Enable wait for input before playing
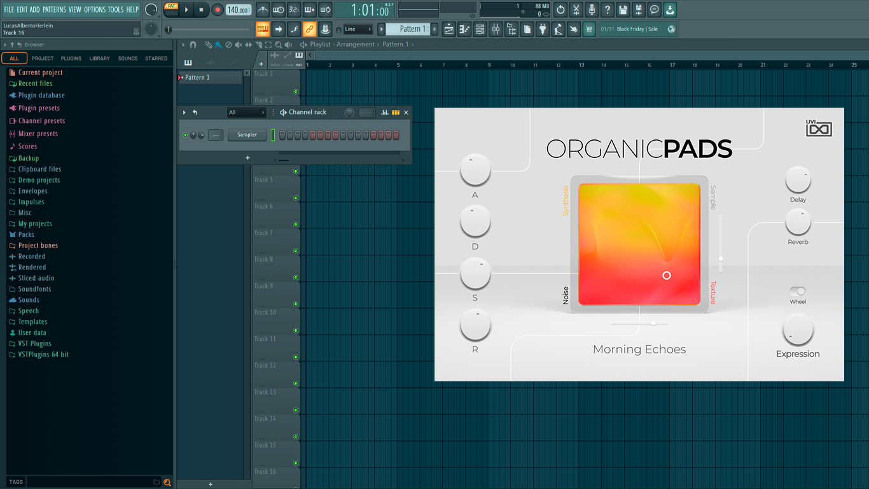Image resolution: width=869 pixels, height=489 pixels. tap(279, 10)
